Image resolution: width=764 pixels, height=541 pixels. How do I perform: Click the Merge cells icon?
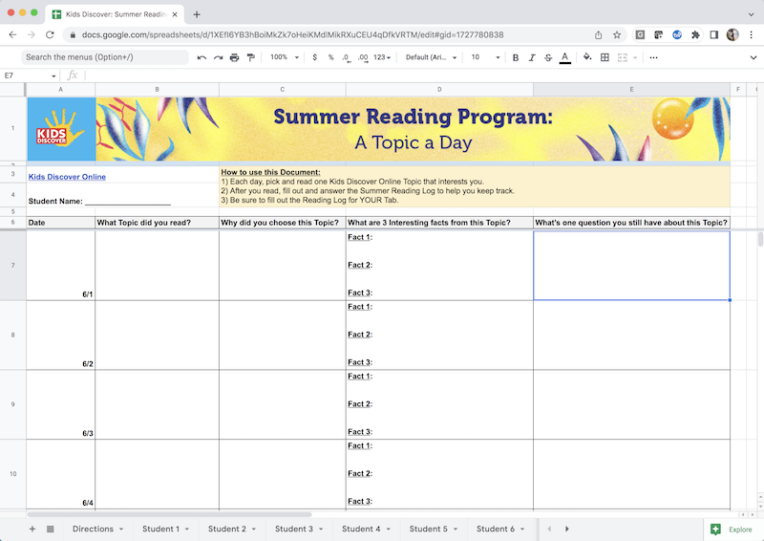(623, 57)
